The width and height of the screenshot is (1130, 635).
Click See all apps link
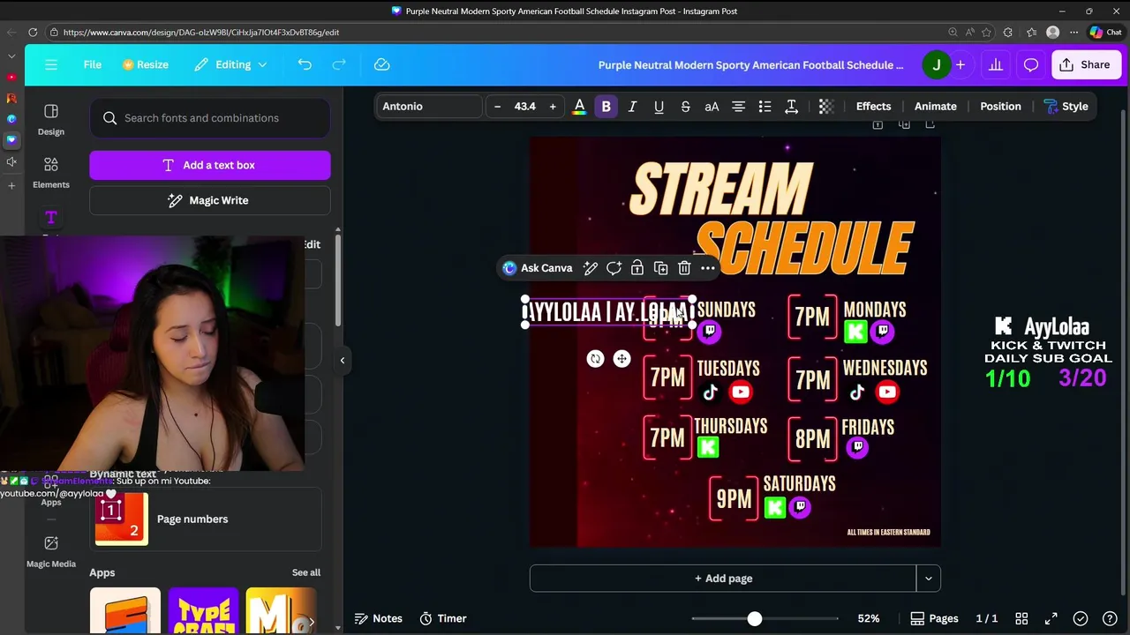point(306,572)
